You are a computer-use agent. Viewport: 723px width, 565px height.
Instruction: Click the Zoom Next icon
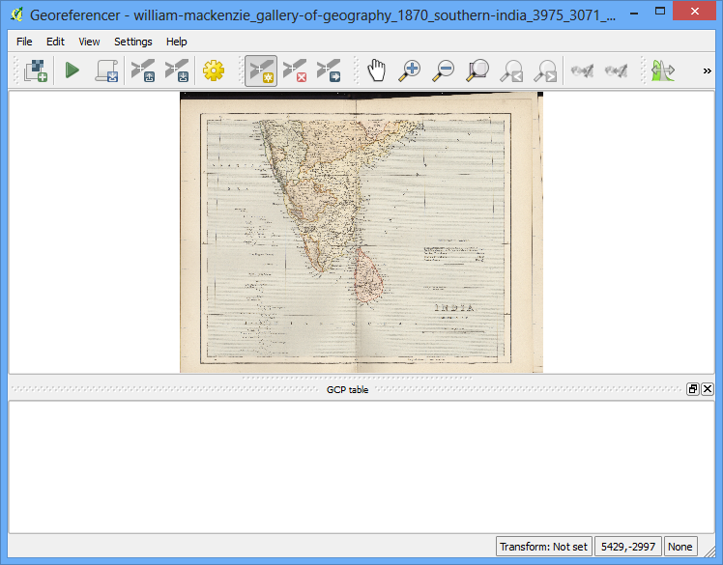coord(545,71)
